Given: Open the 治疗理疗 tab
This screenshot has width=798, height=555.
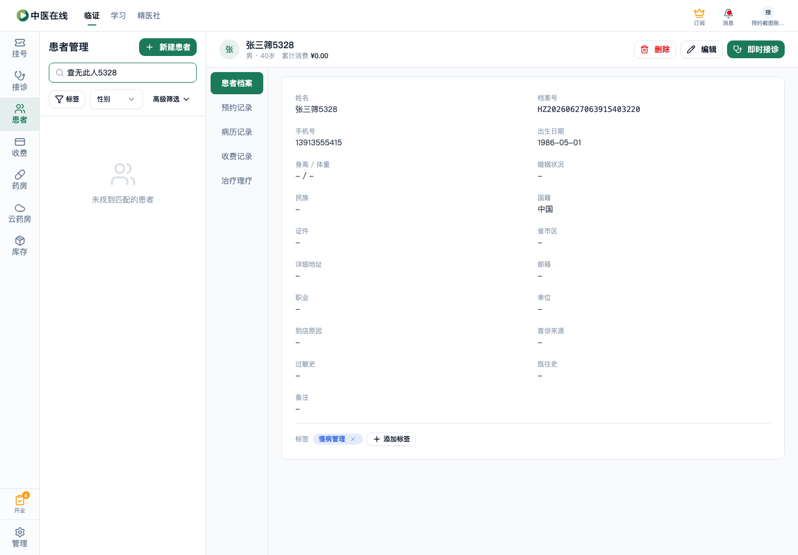Looking at the screenshot, I should (237, 181).
